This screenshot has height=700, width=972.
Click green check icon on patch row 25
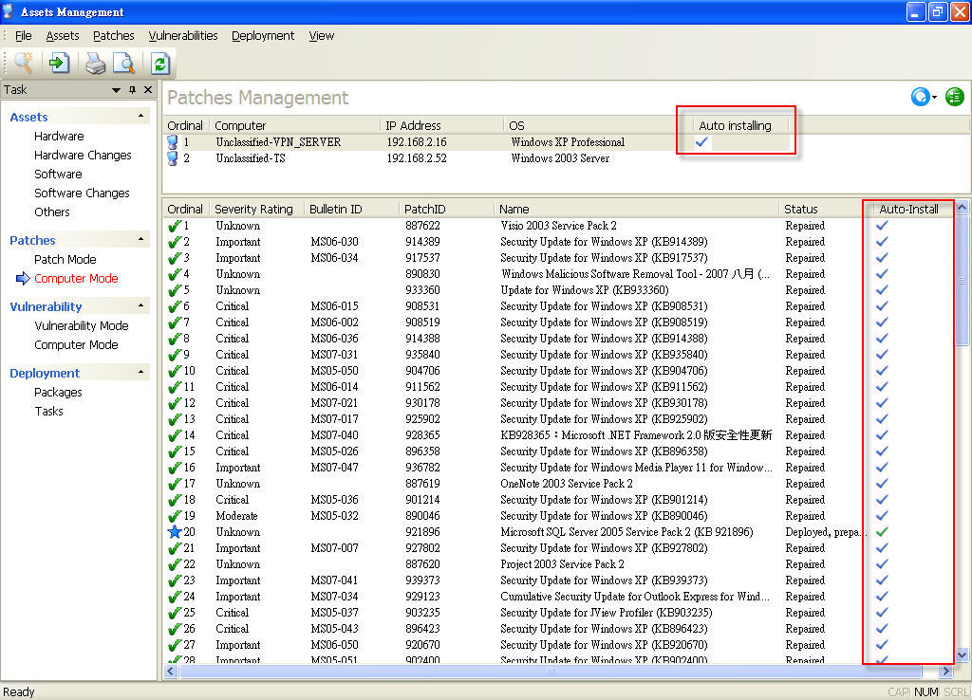[175, 612]
